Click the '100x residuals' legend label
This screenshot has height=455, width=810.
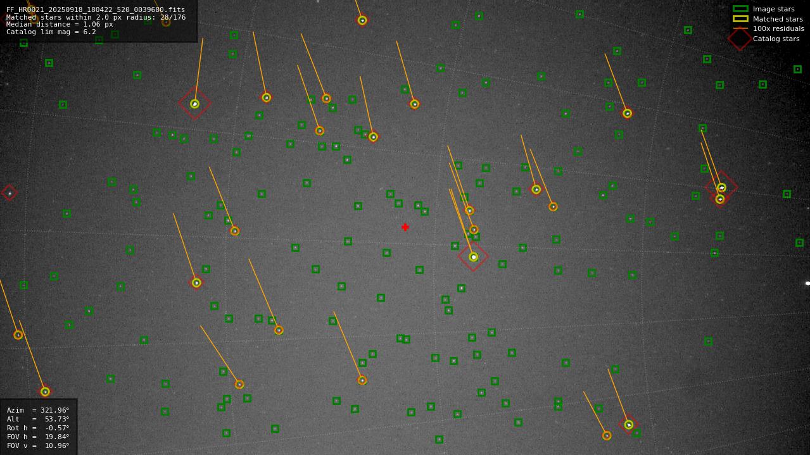click(778, 28)
